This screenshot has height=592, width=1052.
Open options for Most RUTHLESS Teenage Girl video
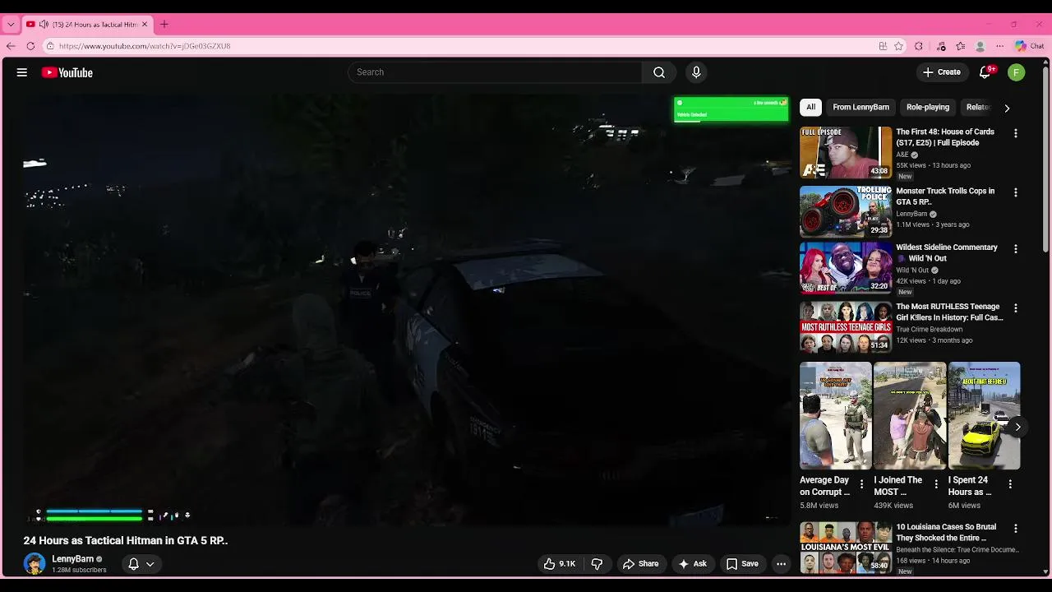pyautogui.click(x=1016, y=308)
